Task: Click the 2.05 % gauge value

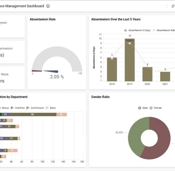Action: tap(57, 77)
